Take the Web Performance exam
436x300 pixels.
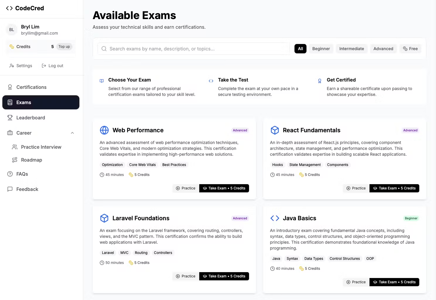pyautogui.click(x=224, y=188)
